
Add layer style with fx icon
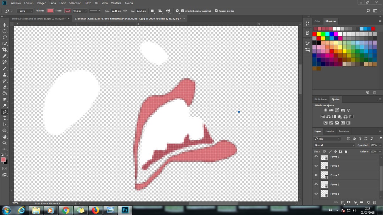[x=343, y=202]
